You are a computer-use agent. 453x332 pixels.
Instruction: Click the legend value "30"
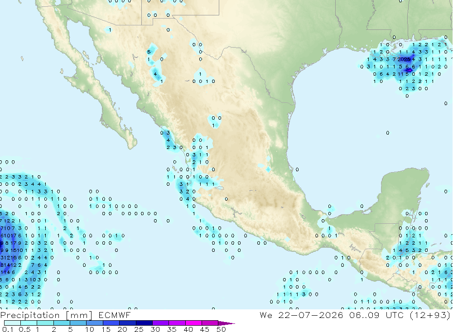tap(155, 329)
